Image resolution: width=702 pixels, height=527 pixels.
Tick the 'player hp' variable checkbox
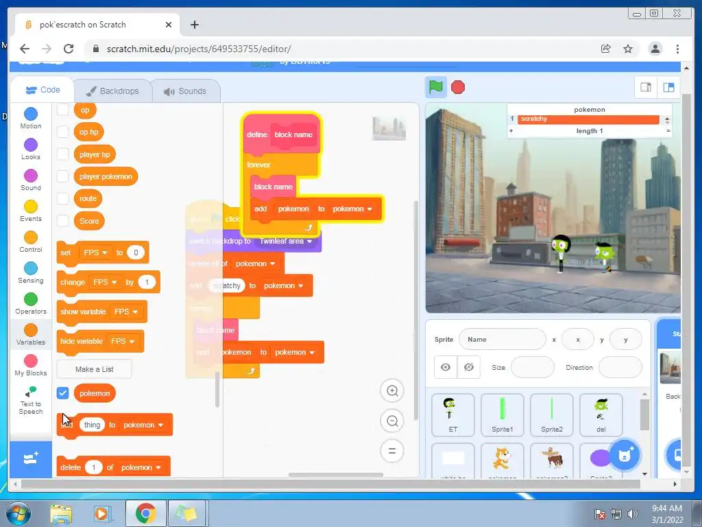coord(62,154)
